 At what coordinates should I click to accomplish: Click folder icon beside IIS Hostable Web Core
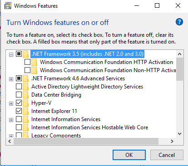pyautogui.click(x=26, y=127)
